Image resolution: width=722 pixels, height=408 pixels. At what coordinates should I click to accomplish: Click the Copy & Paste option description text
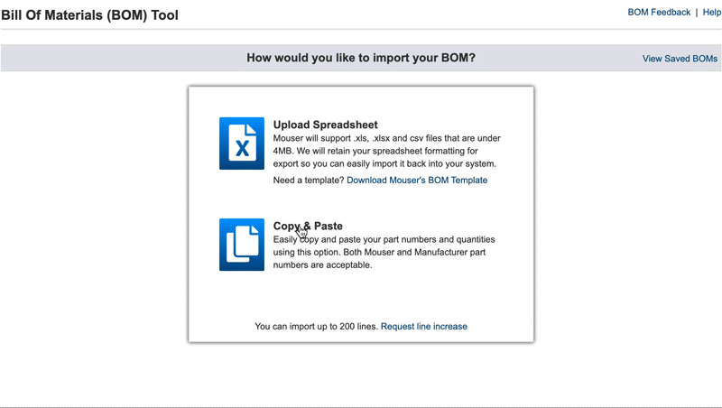click(x=384, y=253)
